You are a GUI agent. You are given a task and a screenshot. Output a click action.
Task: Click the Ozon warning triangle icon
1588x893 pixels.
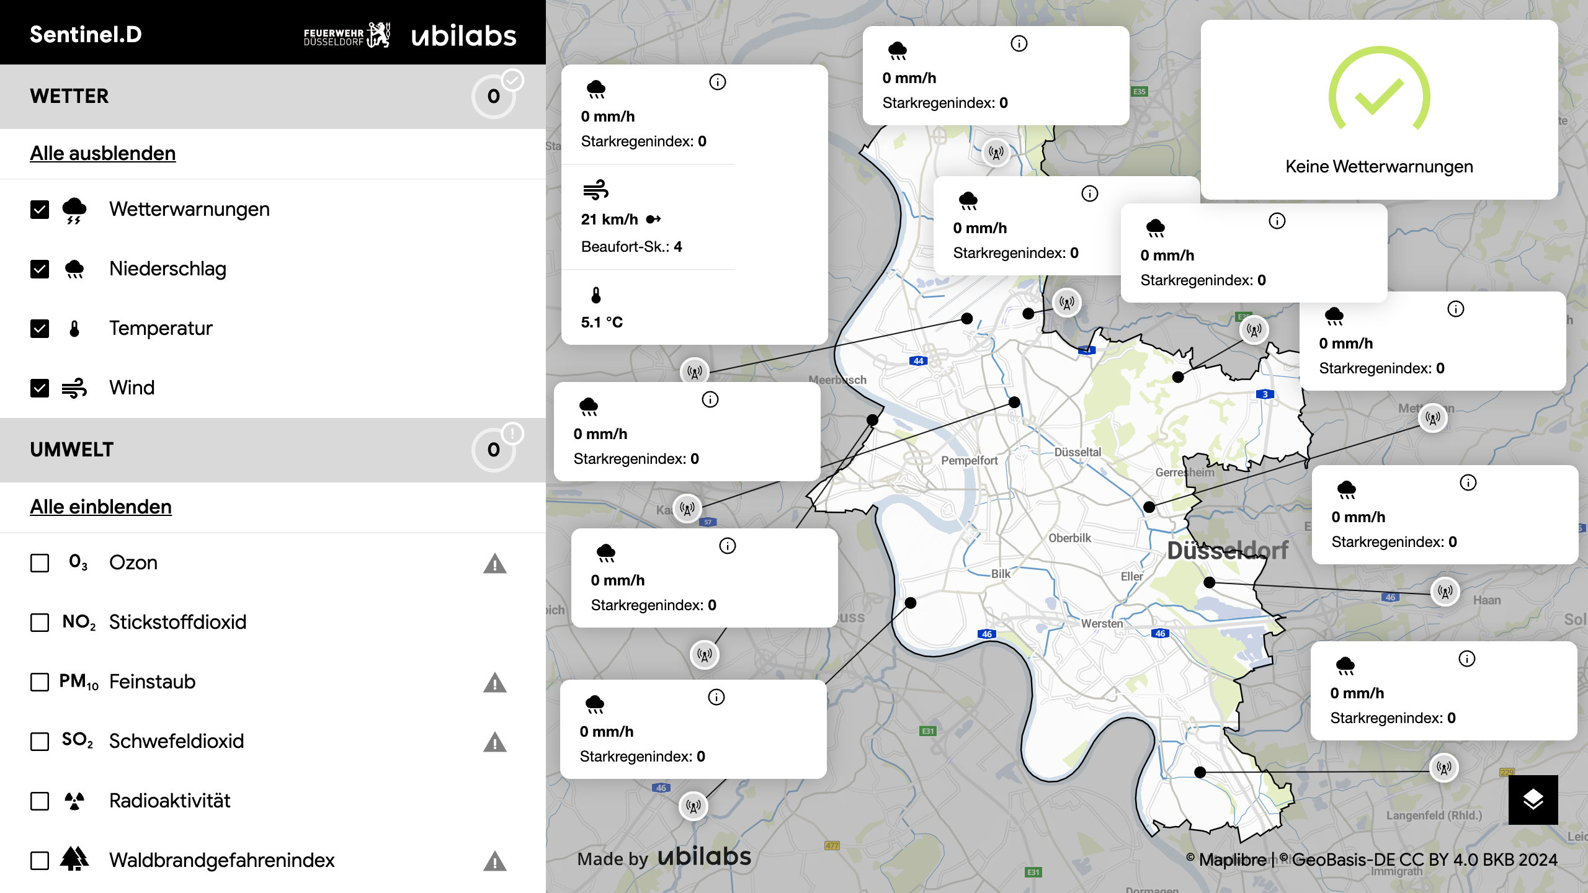(494, 564)
